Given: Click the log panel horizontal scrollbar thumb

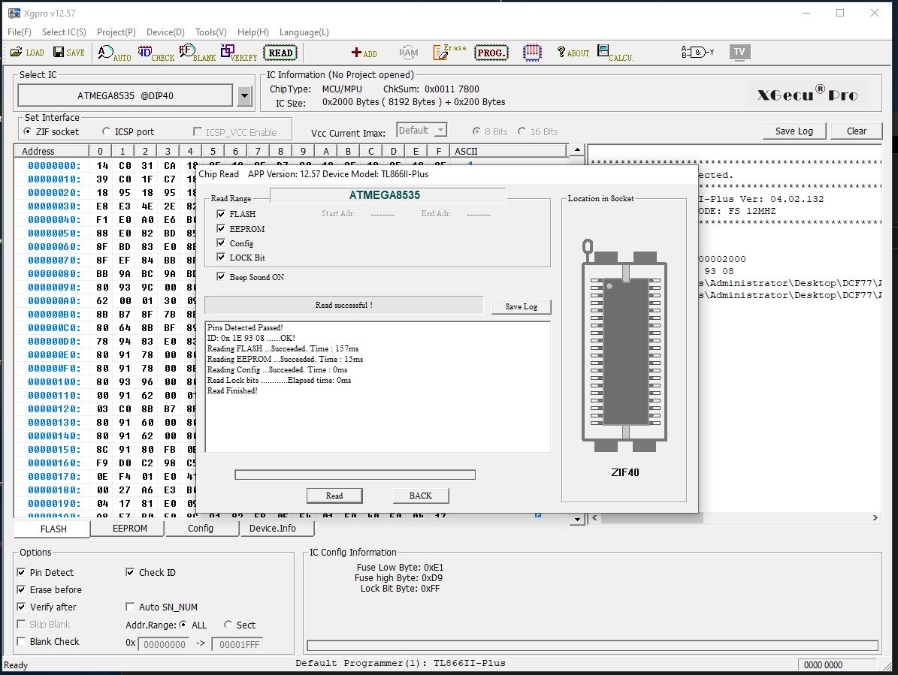Looking at the screenshot, I should [652, 517].
